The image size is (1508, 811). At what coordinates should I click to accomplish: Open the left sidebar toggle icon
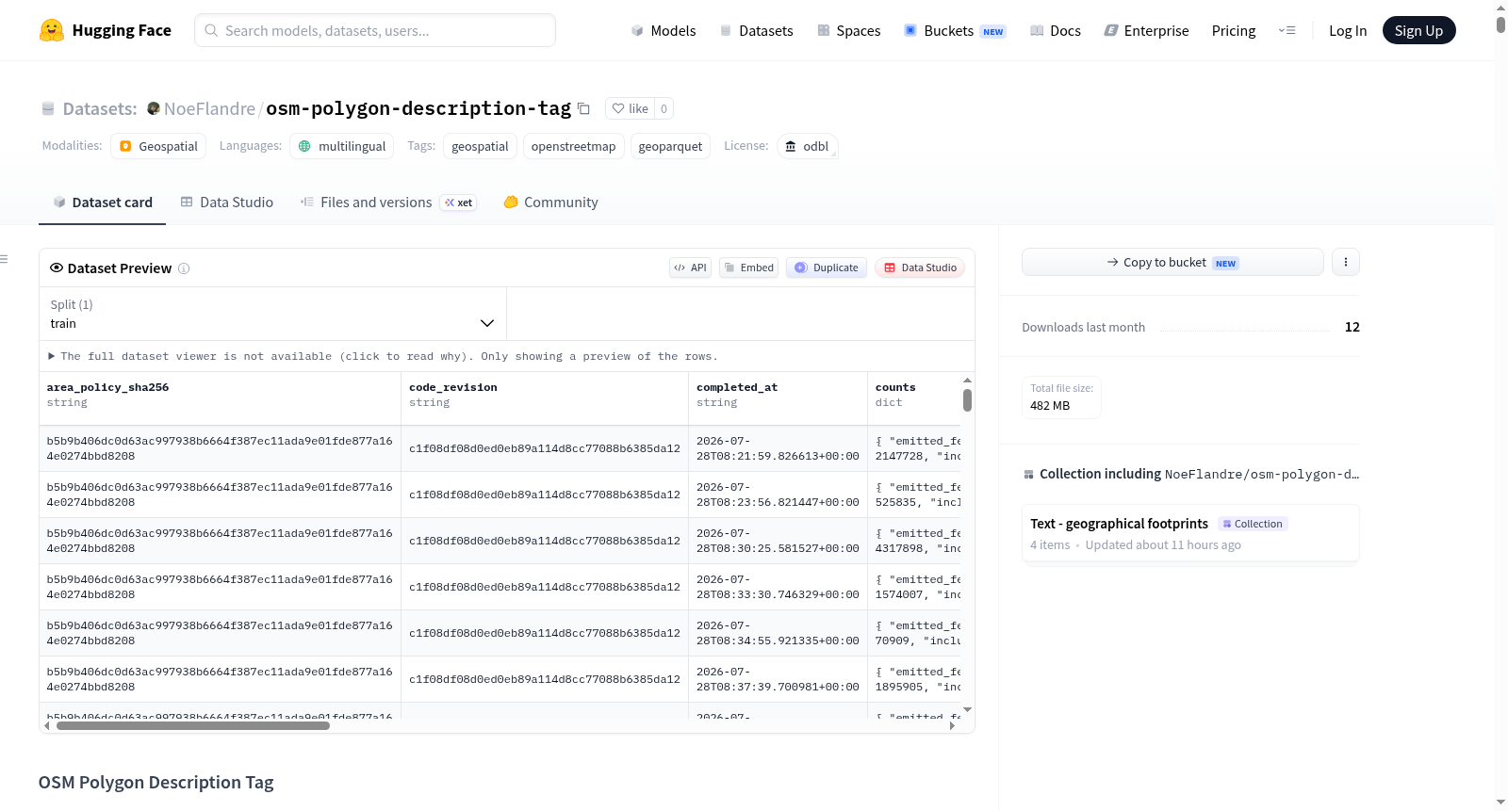[x=4, y=259]
